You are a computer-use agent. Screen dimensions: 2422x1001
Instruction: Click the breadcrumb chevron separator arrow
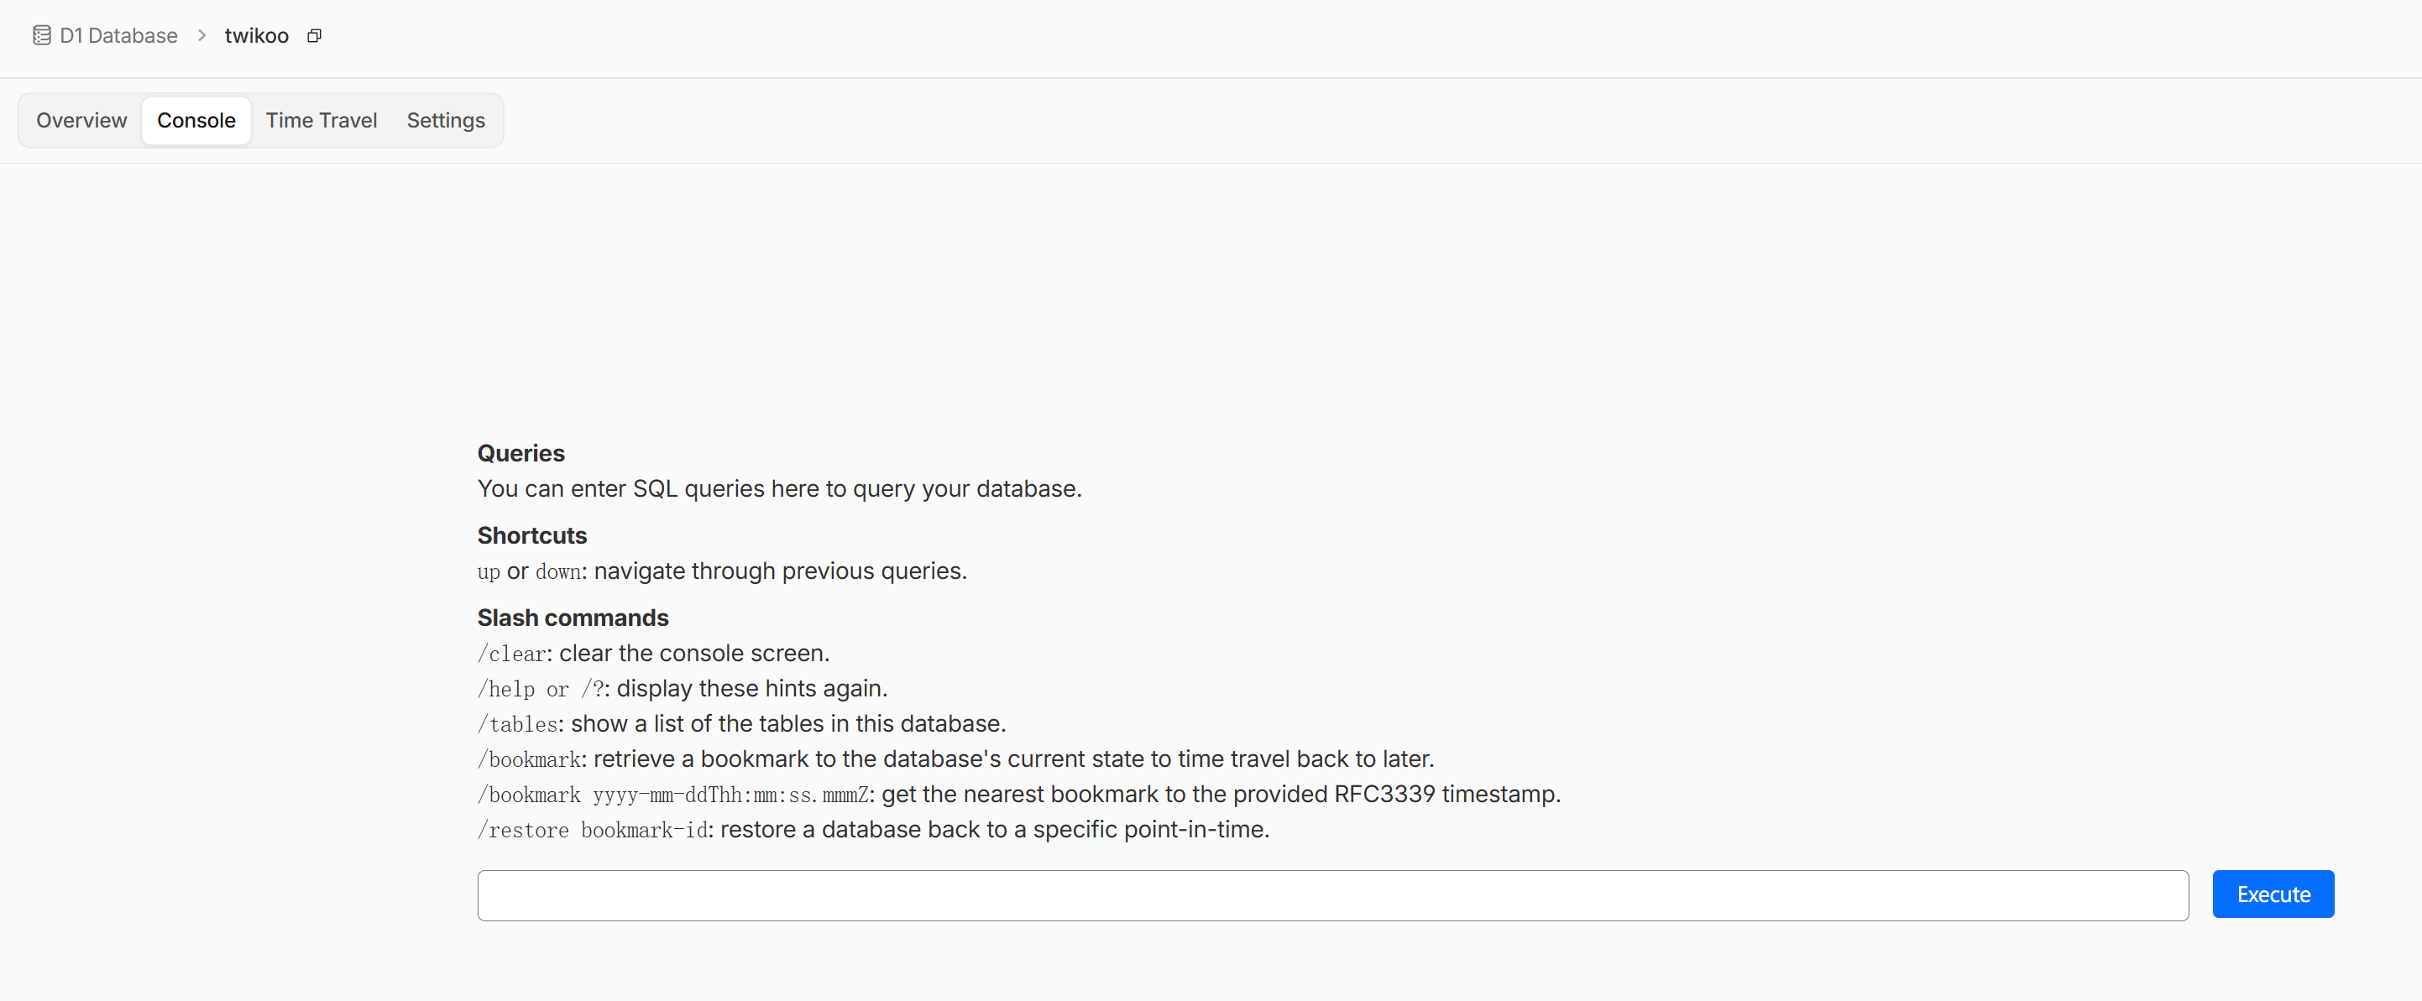tap(202, 36)
